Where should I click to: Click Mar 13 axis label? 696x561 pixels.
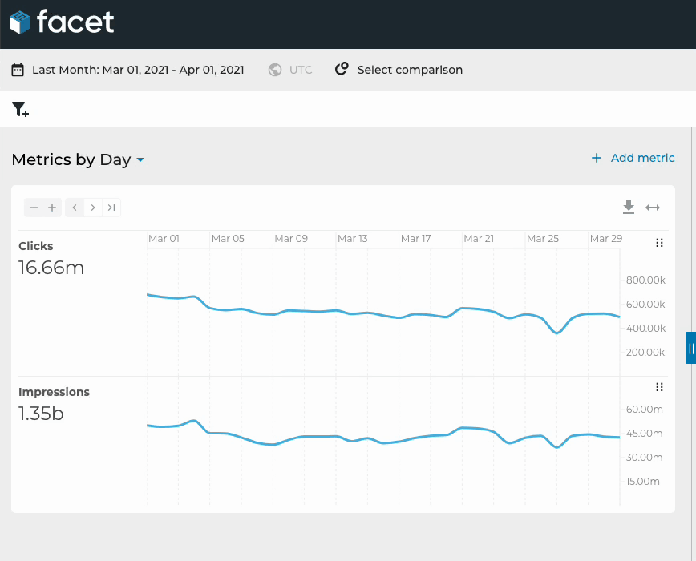pos(353,239)
